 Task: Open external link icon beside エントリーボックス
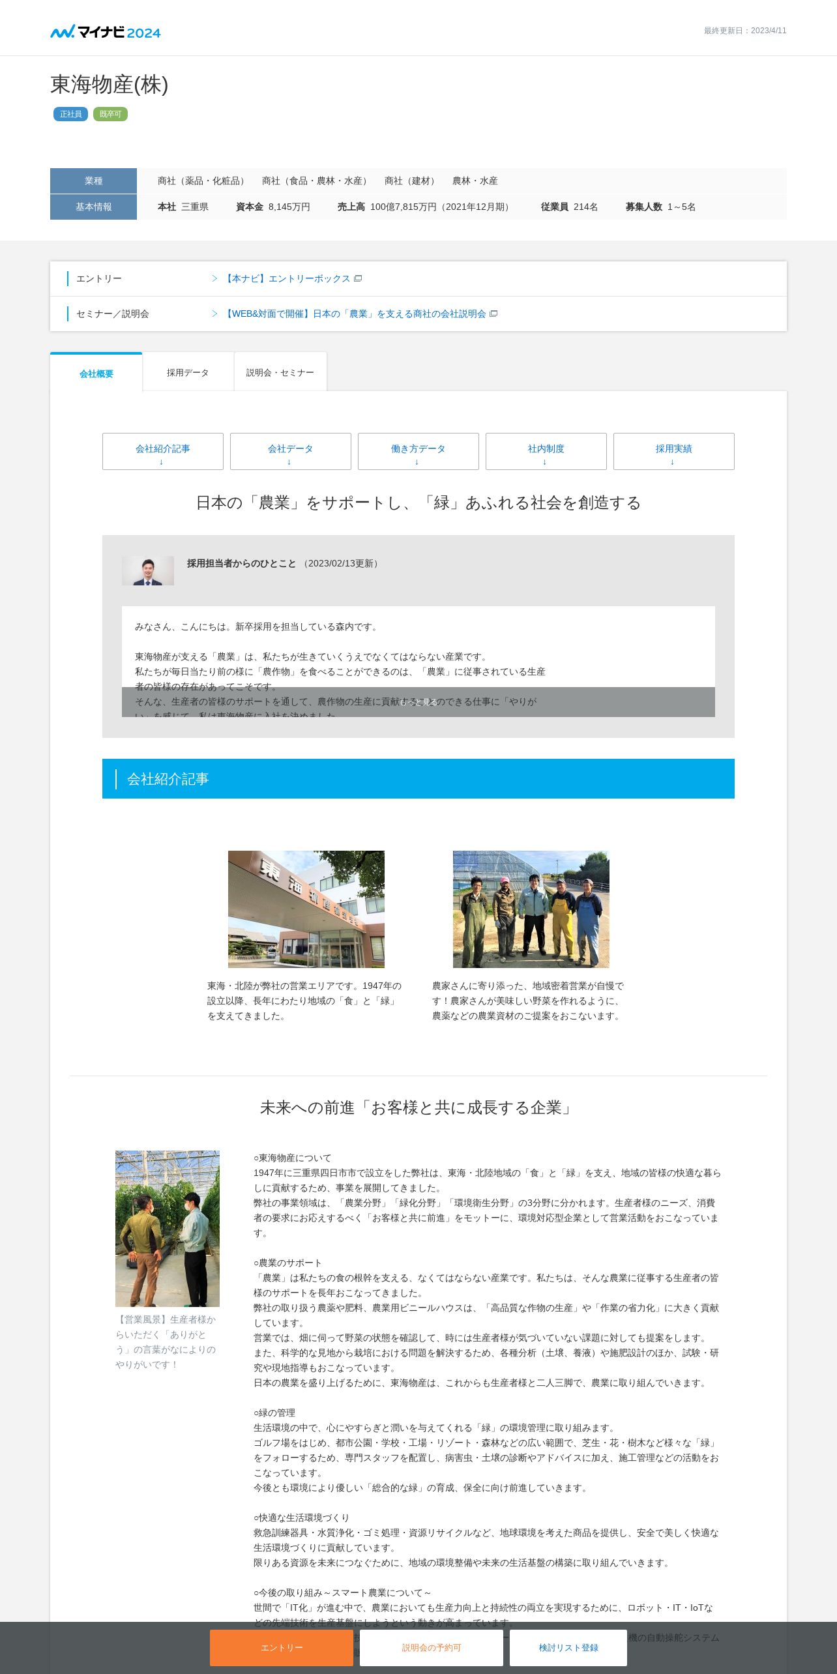pyautogui.click(x=358, y=278)
